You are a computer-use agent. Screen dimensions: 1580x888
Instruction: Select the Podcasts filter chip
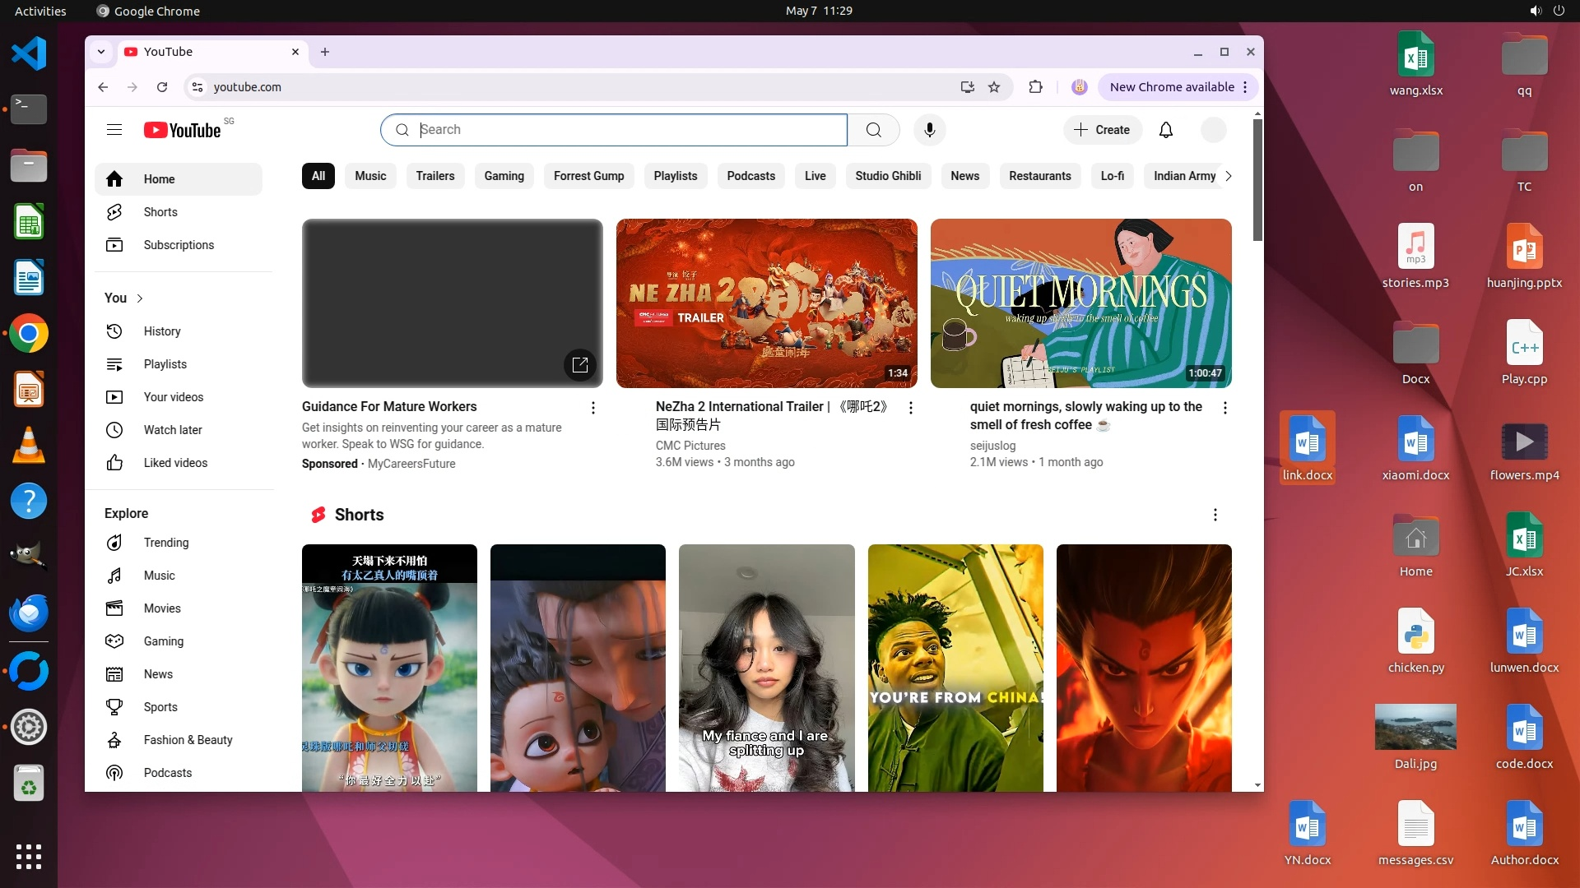(750, 176)
